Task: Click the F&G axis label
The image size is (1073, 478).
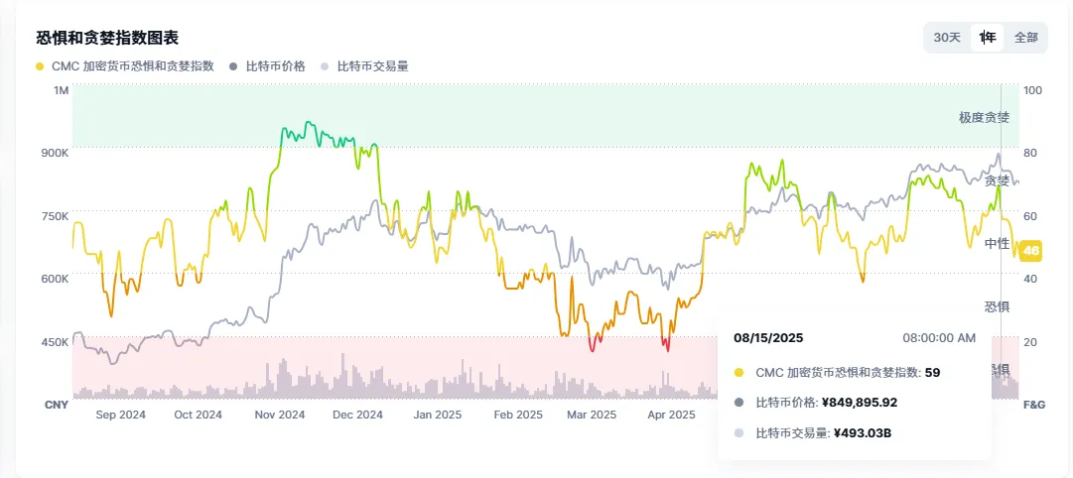Action: click(x=1034, y=405)
